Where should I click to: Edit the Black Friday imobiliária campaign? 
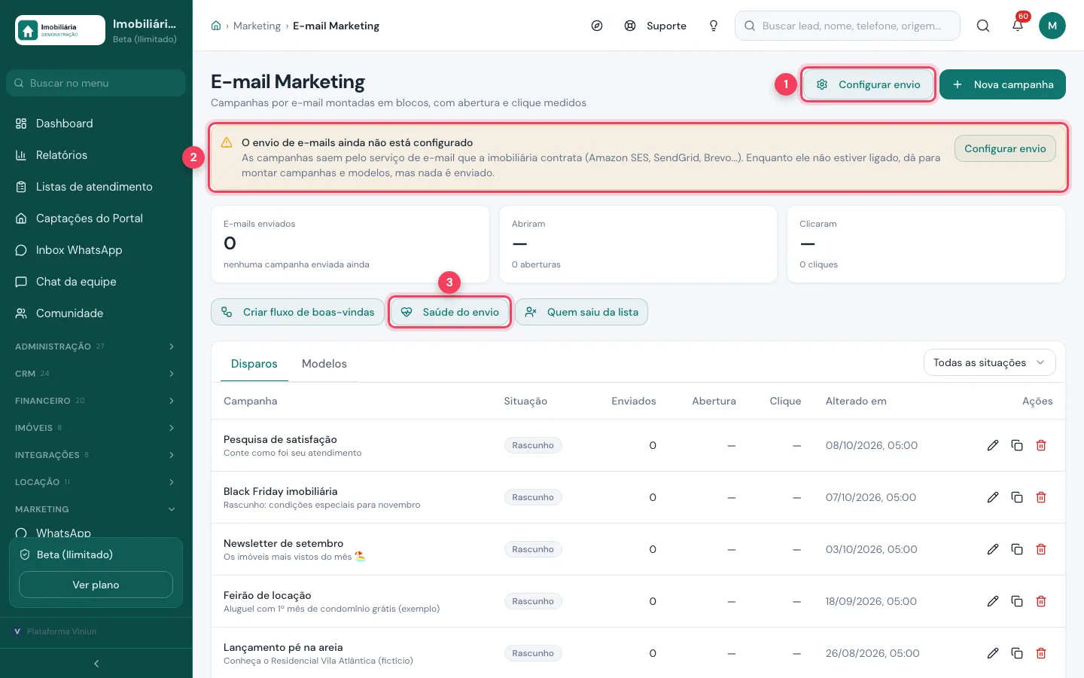point(993,497)
